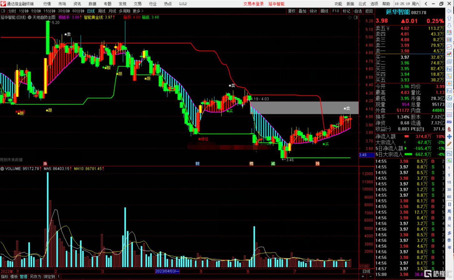
Task: Click the RSI icon in right sidebar
Action: coord(449,122)
